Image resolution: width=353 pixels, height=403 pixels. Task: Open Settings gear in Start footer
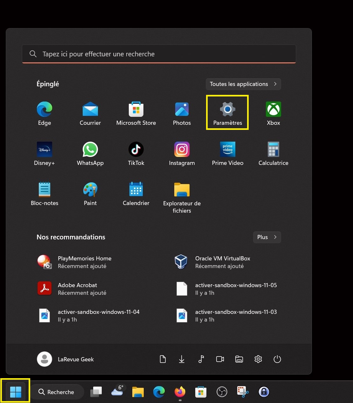point(258,359)
